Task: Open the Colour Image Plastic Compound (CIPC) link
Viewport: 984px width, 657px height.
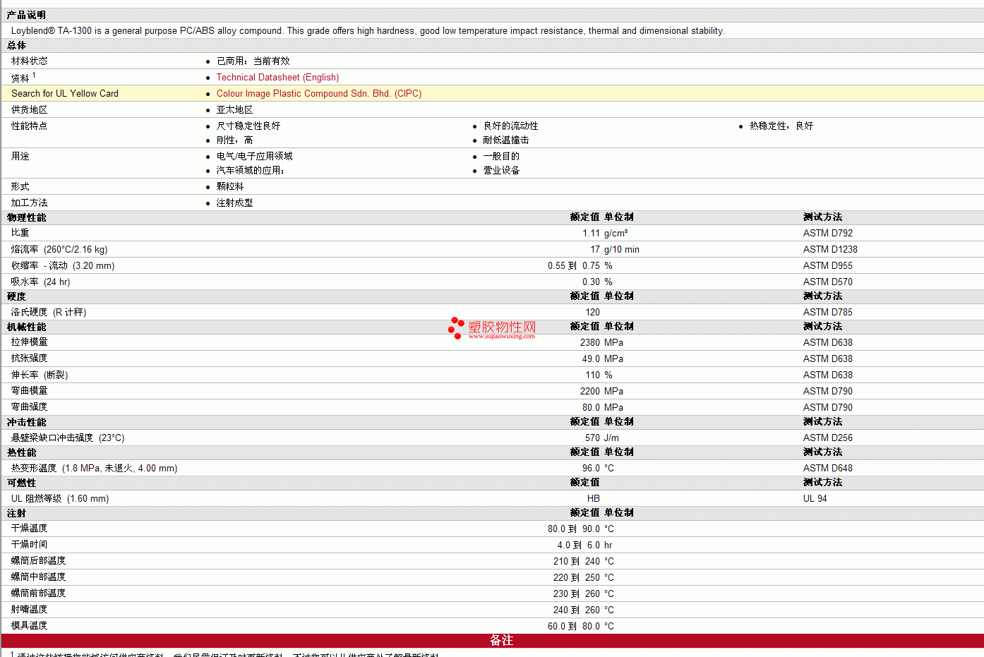Action: (x=319, y=94)
